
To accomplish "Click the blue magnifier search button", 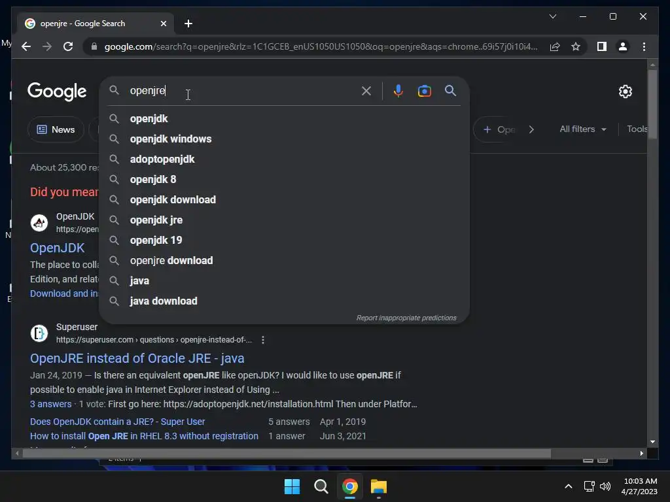I will pos(450,90).
